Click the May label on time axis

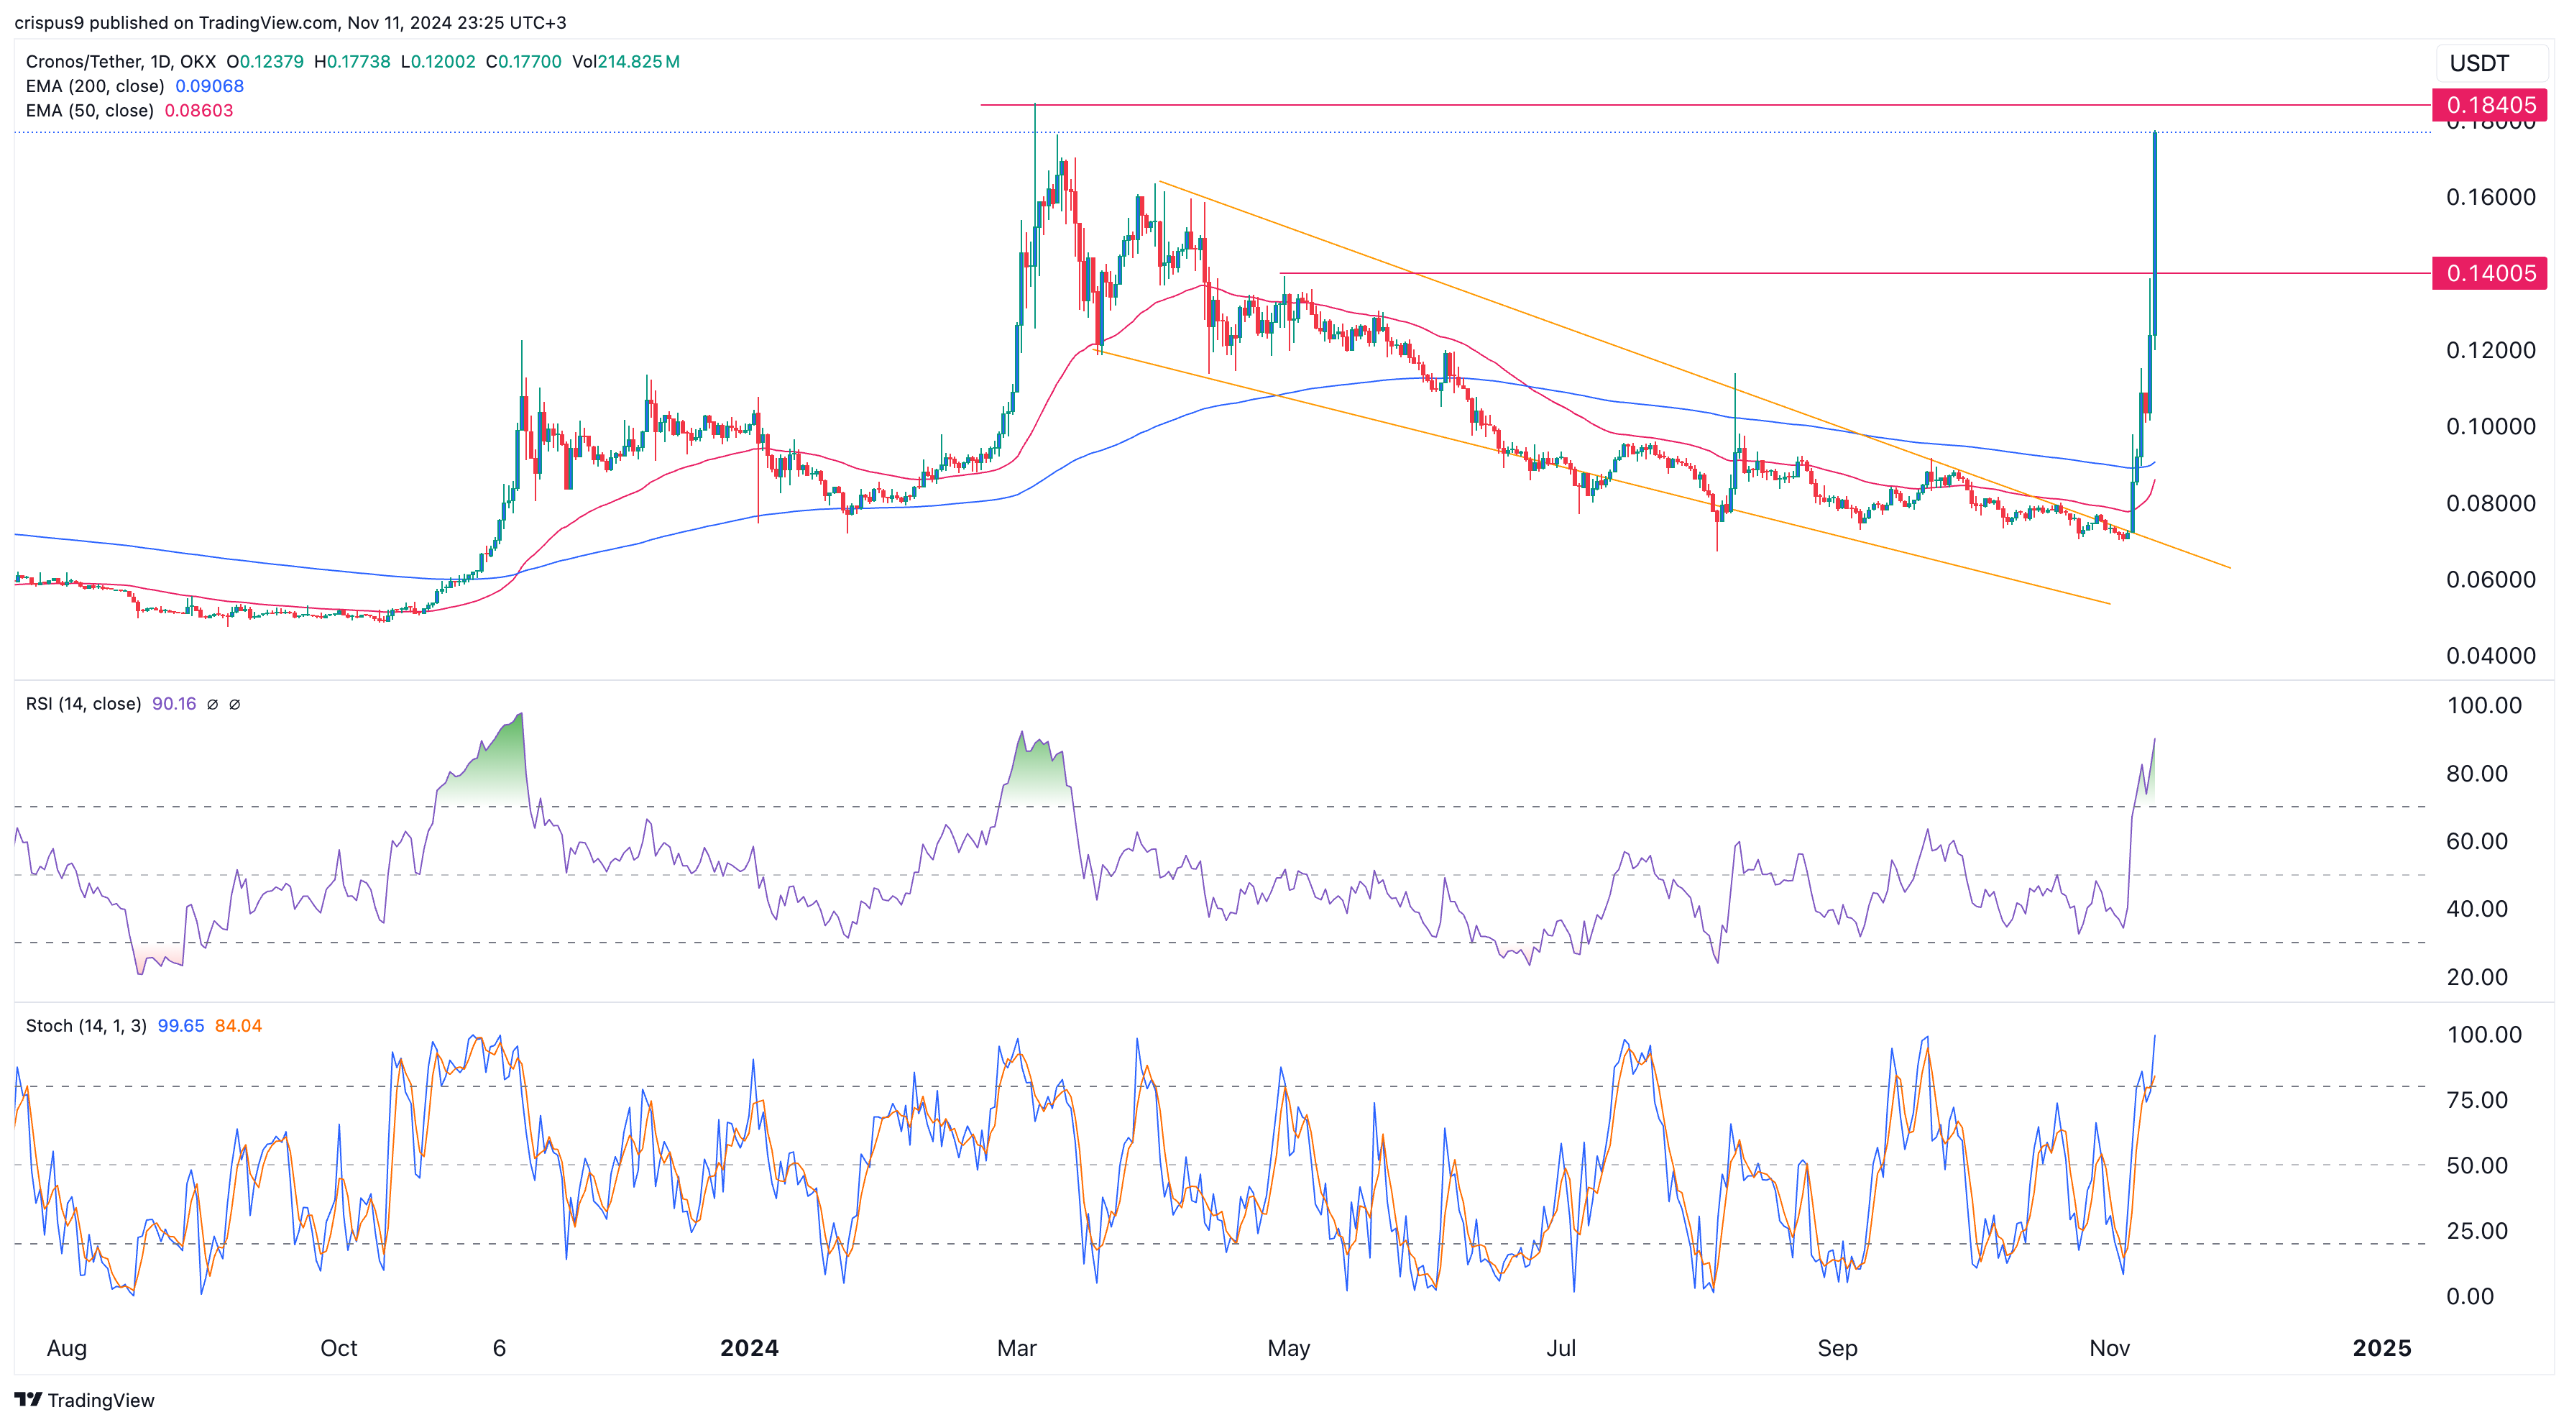coord(1289,1348)
